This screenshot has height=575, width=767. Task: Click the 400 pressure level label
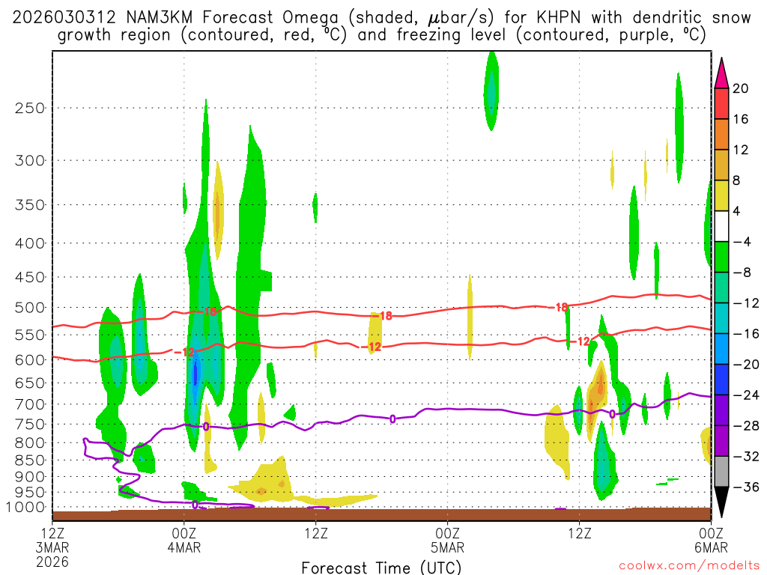click(x=30, y=243)
